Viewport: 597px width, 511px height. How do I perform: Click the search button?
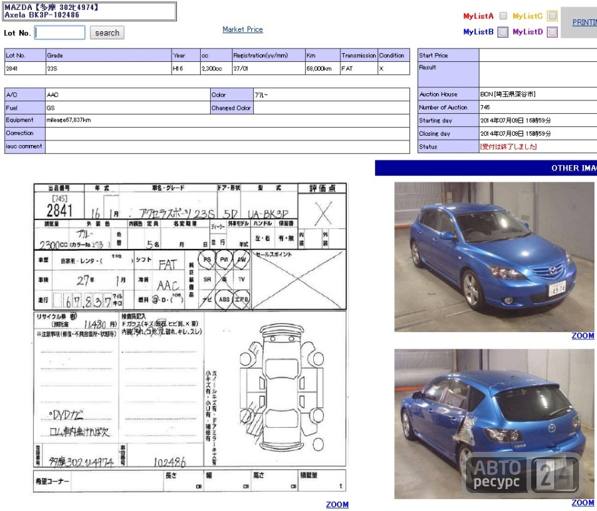click(107, 33)
